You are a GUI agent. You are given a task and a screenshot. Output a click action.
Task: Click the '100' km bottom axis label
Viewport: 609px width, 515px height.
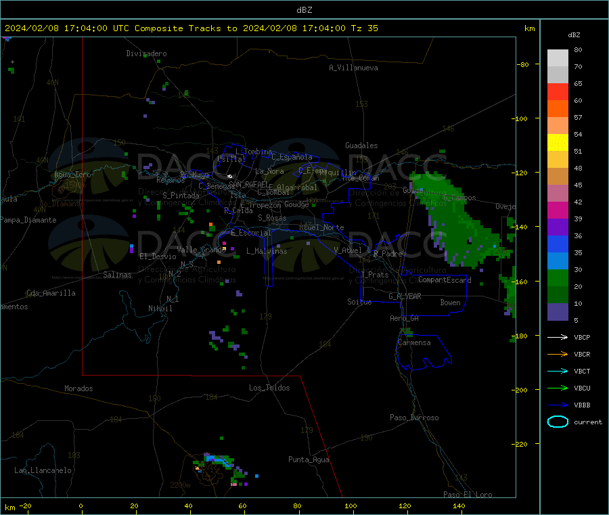pos(351,506)
